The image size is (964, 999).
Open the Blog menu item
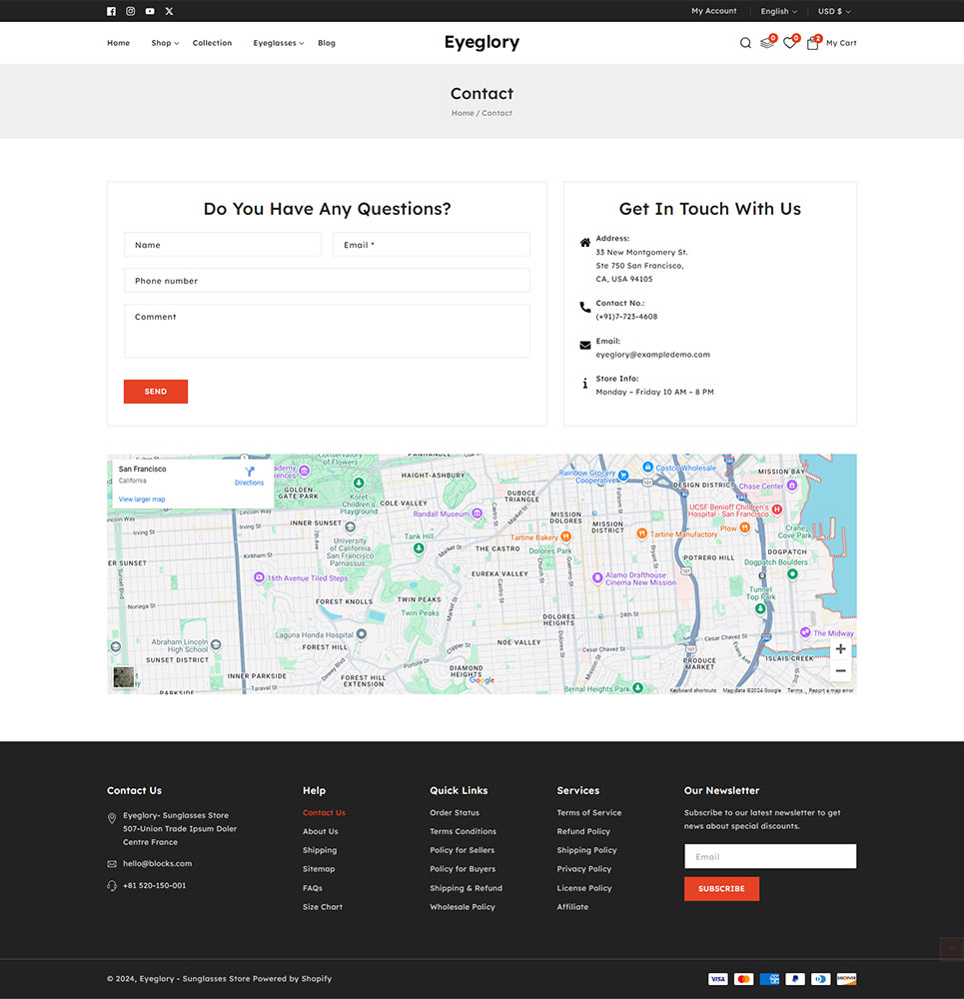pos(327,43)
